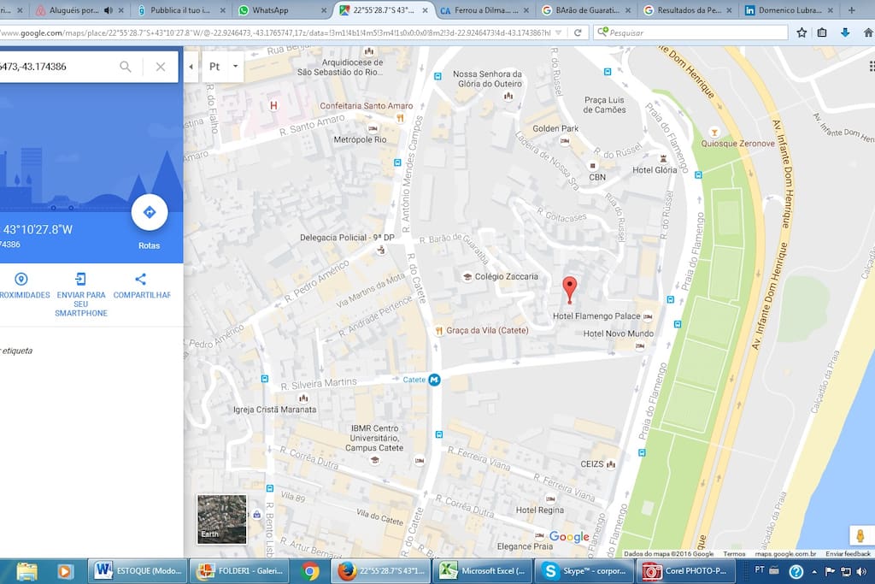This screenshot has height=584, width=875.
Task: Open a new browser tab
Action: click(852, 10)
